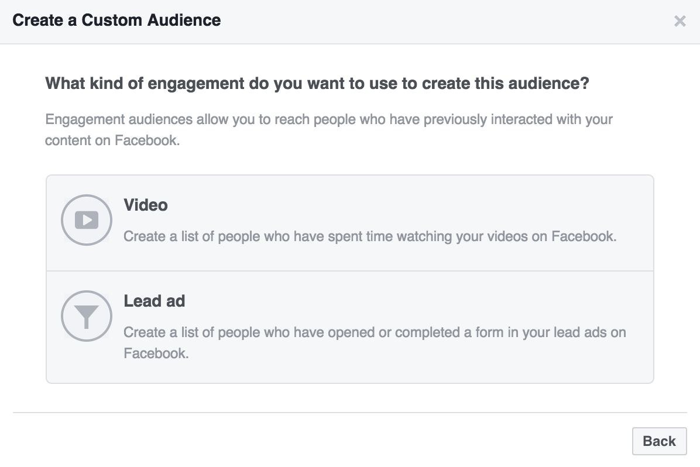The height and width of the screenshot is (467, 700).
Task: Click the 'Engagement audiences allow you' explanatory paragraph
Action: tap(328, 119)
